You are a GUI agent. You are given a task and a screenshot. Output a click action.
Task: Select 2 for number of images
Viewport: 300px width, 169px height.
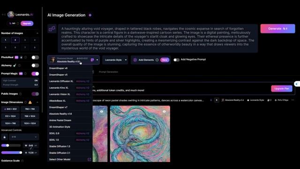15,40
